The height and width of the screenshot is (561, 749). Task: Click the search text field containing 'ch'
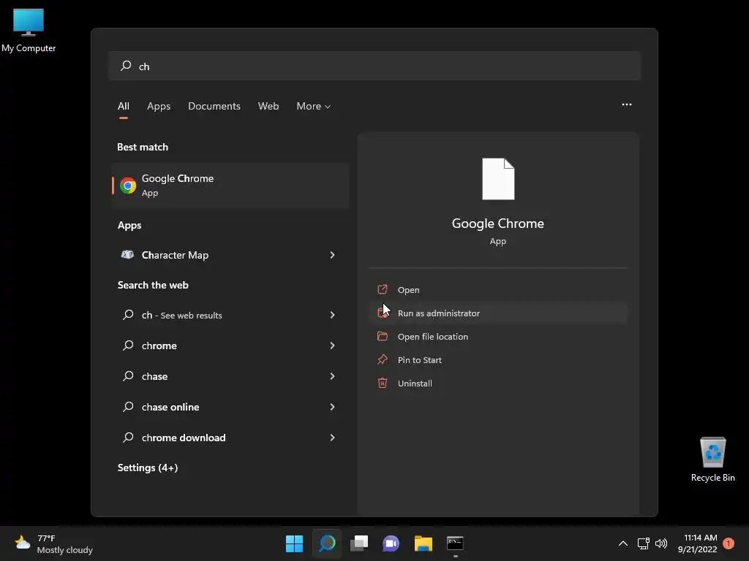(374, 66)
